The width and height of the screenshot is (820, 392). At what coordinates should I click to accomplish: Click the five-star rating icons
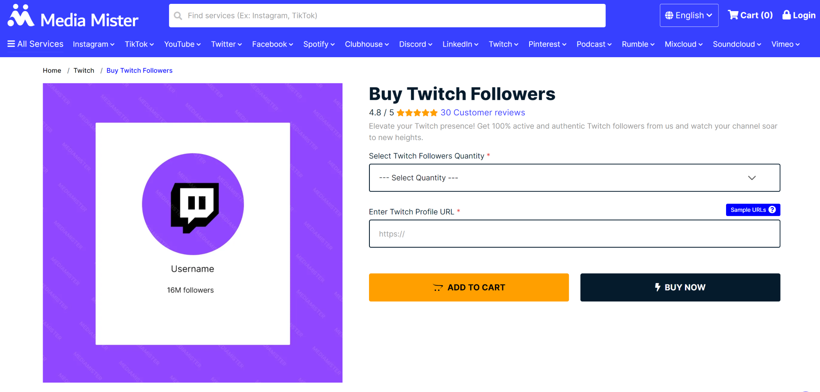coord(417,113)
